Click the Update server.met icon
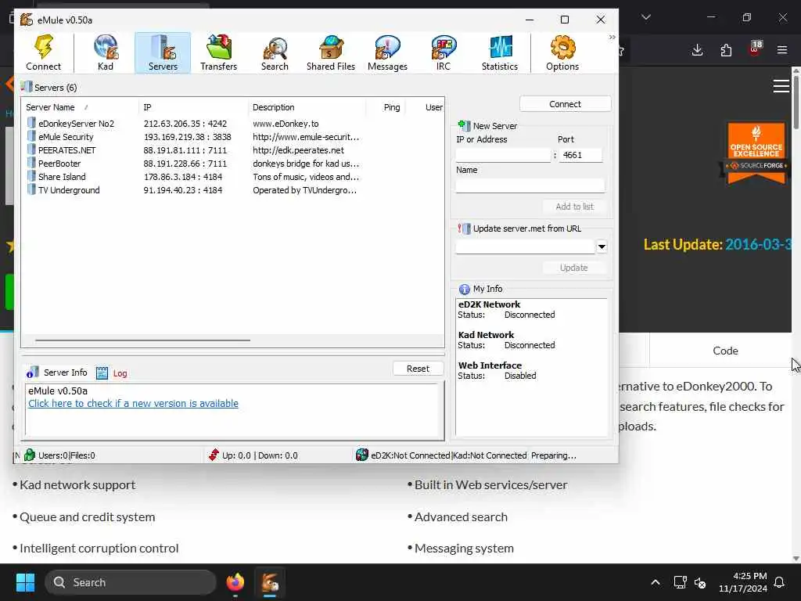This screenshot has height=601, width=801. click(x=464, y=229)
